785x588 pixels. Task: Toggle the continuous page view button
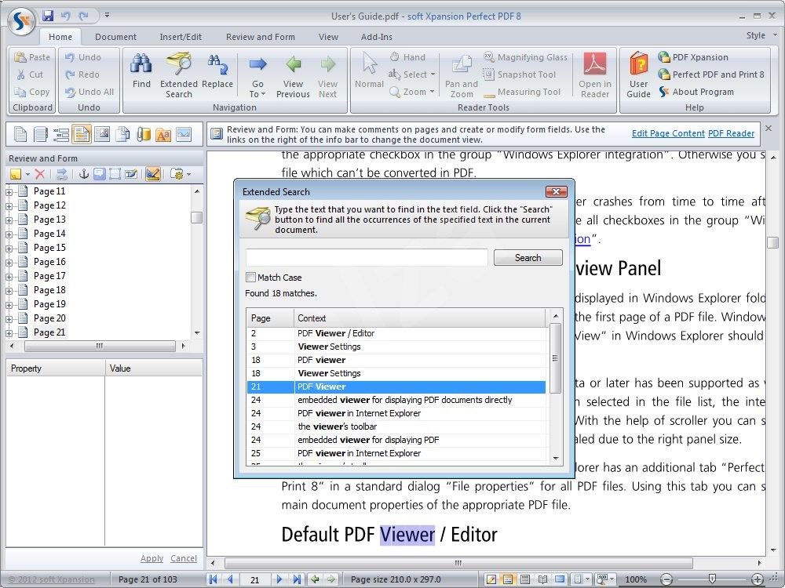[524, 579]
